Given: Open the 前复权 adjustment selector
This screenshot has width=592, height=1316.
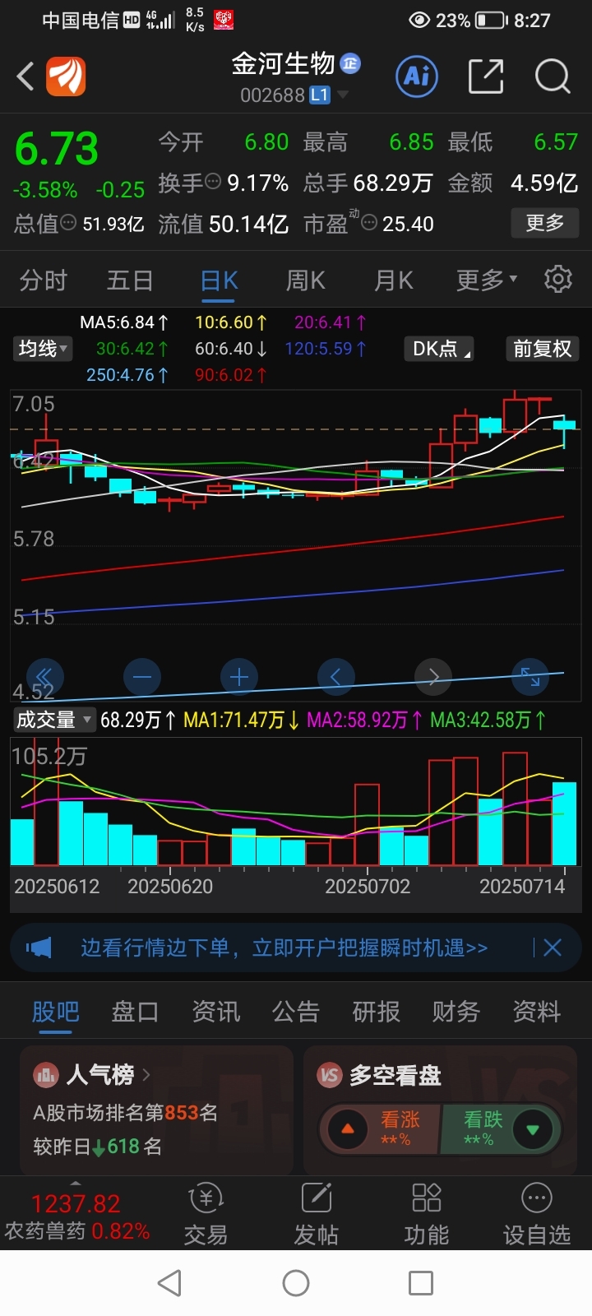Looking at the screenshot, I should click(x=542, y=349).
